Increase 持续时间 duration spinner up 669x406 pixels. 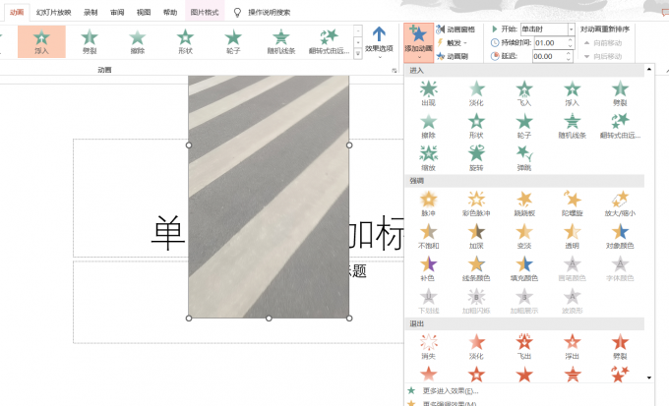click(x=570, y=40)
